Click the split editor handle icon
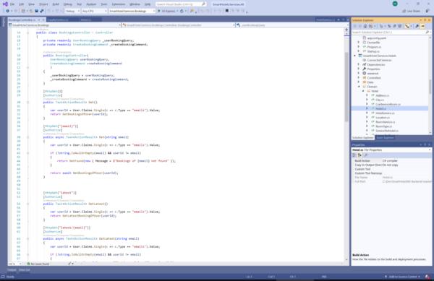This screenshot has height=281, width=434. coord(346,30)
